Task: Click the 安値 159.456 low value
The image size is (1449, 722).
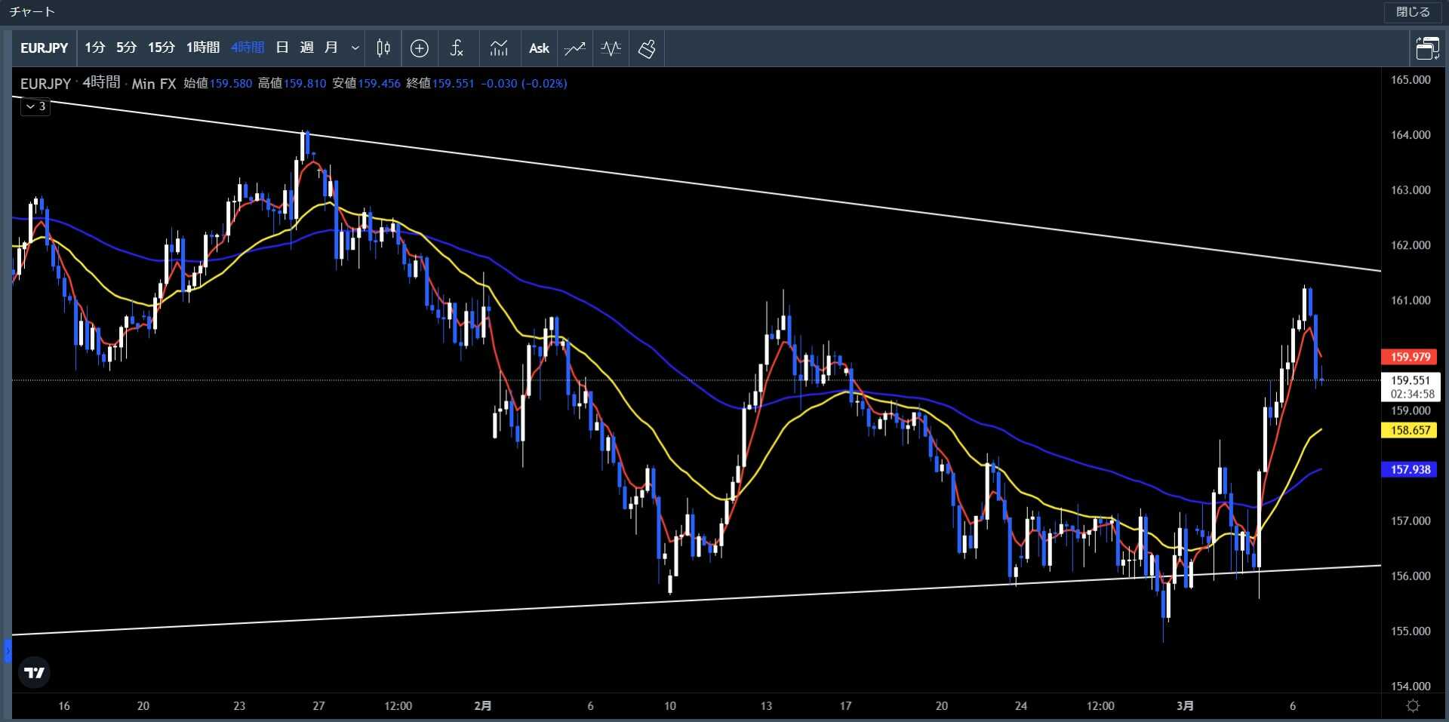Action: [x=366, y=83]
